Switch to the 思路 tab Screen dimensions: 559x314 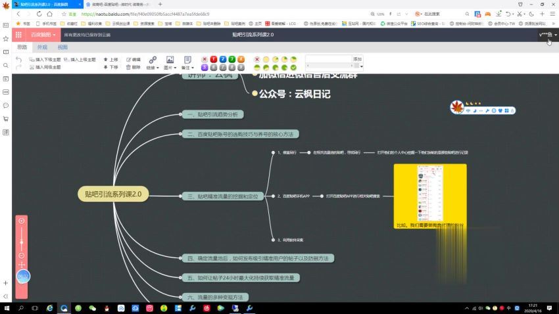point(22,47)
